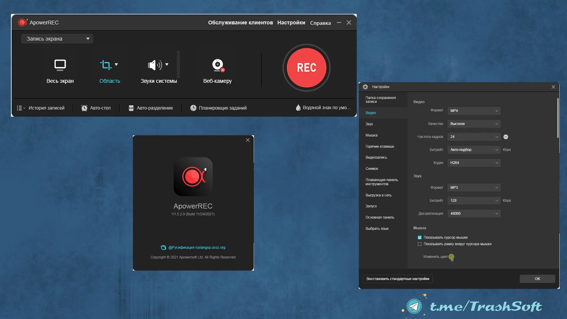Open the Частота кадров 24 dropdown

pos(474,137)
